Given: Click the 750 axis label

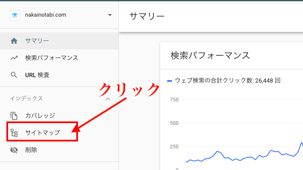Looking at the screenshot, I should pyautogui.click(x=174, y=100).
